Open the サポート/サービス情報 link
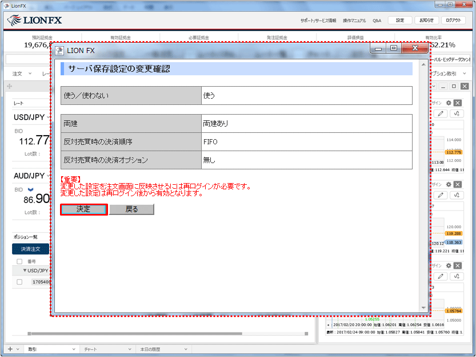The height and width of the screenshot is (357, 476). coord(318,21)
